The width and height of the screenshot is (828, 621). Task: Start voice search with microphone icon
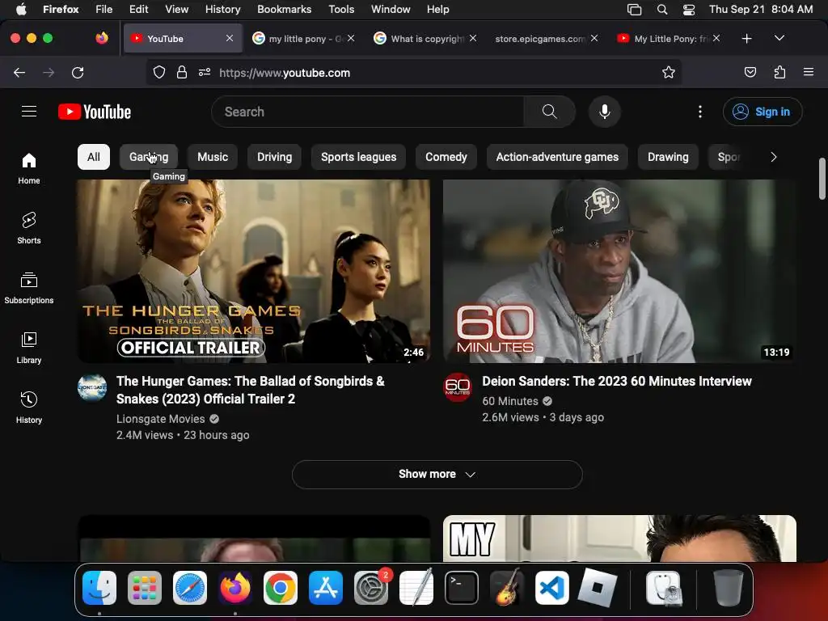pyautogui.click(x=605, y=112)
